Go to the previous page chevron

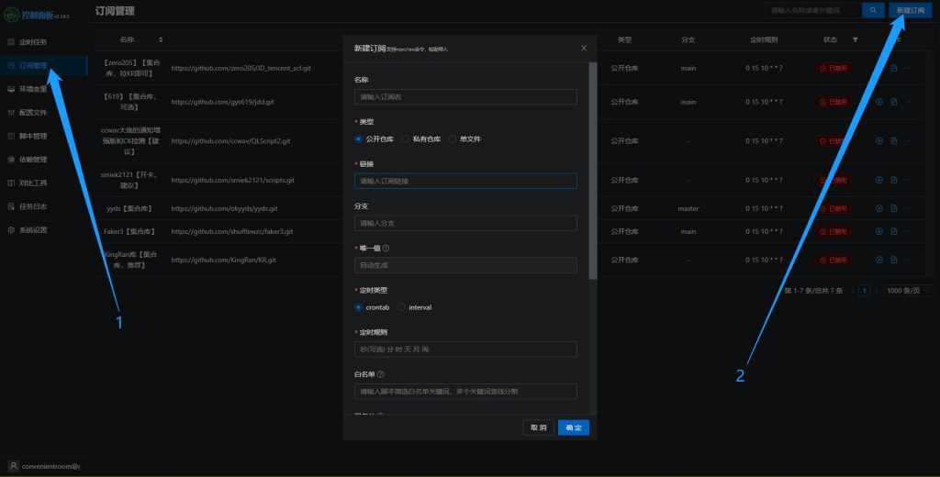(853, 291)
